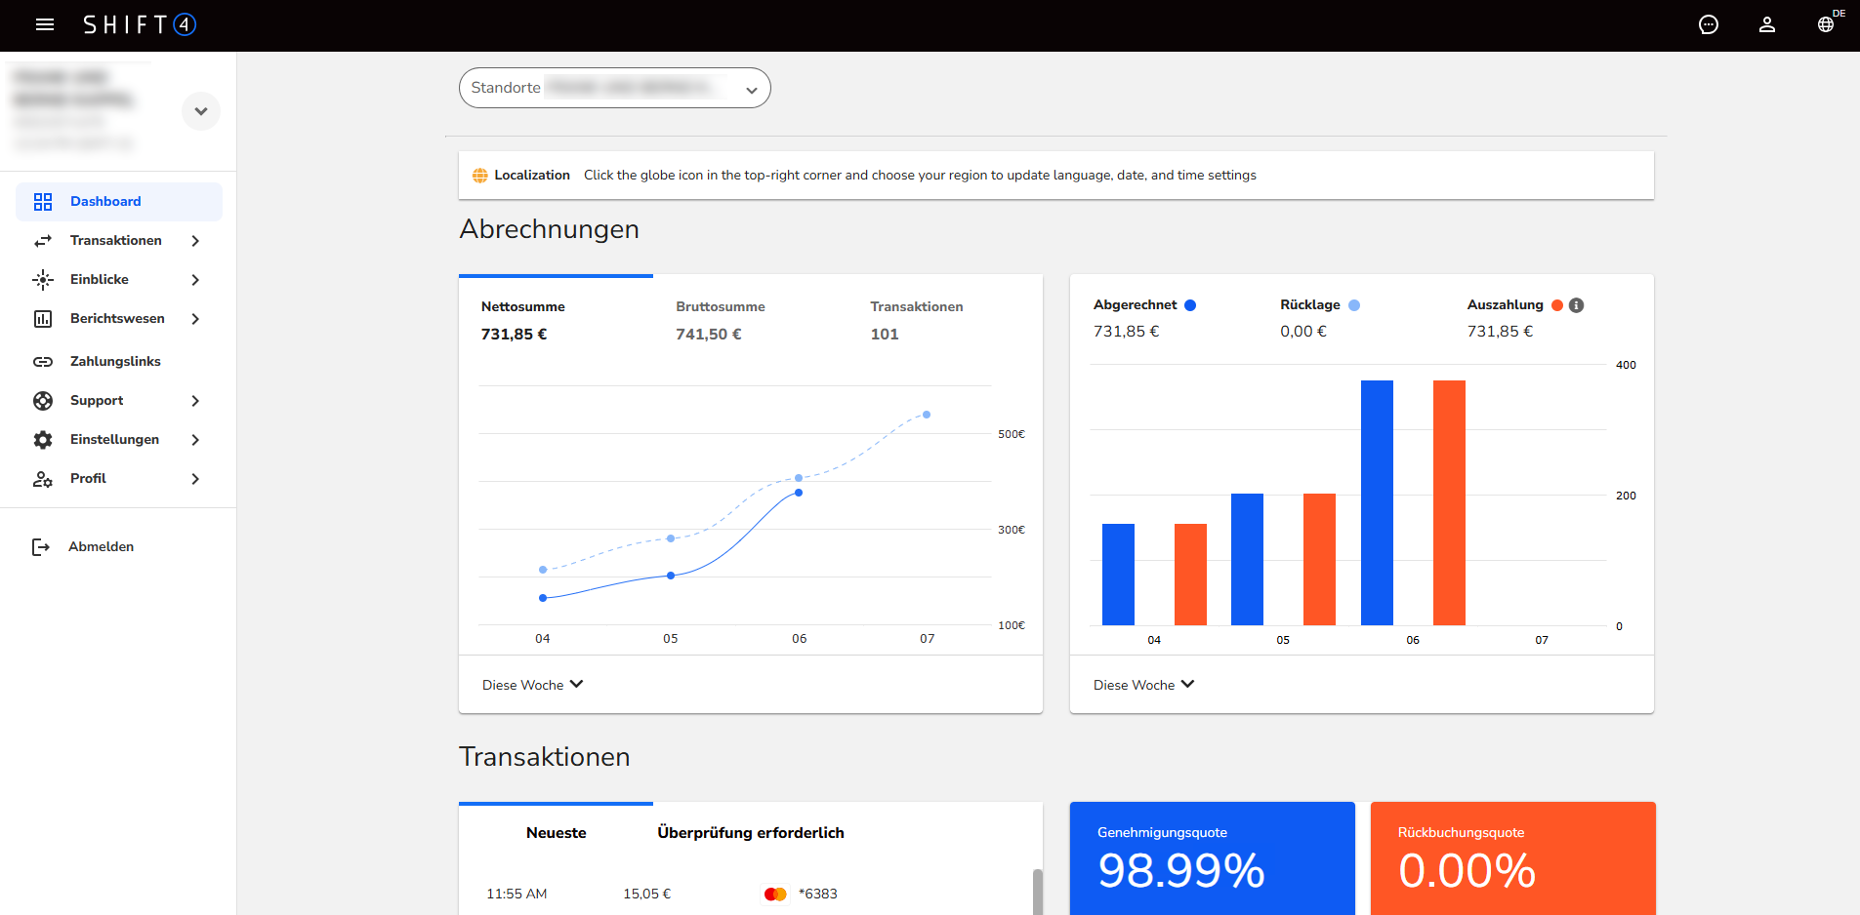This screenshot has height=915, width=1860.
Task: Open Zahlungslinks menu item
Action: point(119,362)
